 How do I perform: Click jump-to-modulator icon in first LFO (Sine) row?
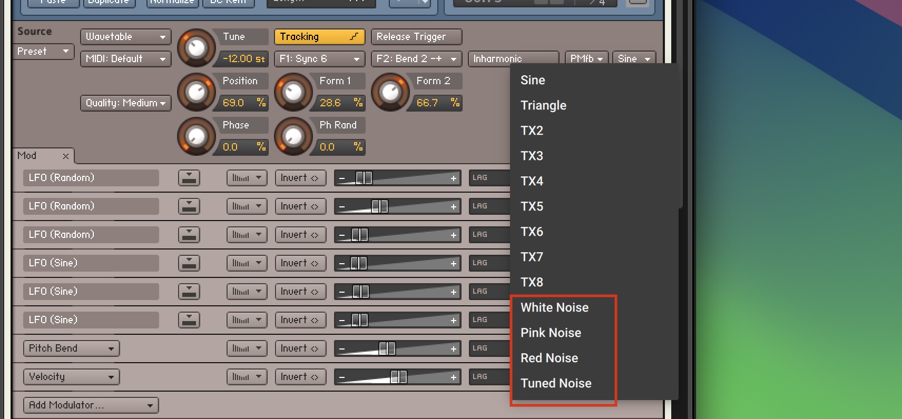click(189, 263)
